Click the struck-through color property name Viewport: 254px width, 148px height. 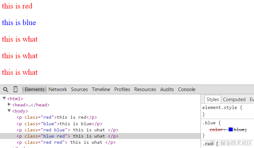[x=216, y=129]
